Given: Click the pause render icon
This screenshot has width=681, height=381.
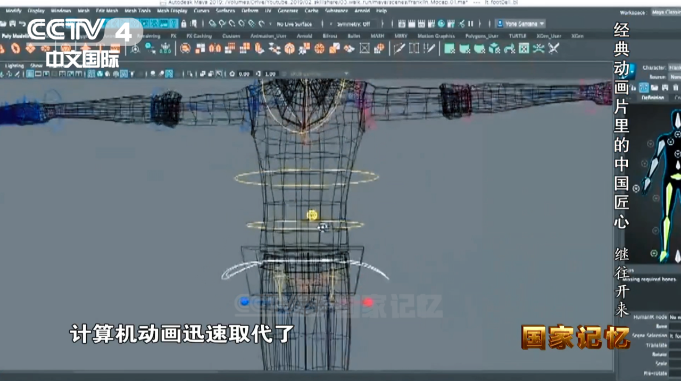Looking at the screenshot, I should [x=470, y=24].
